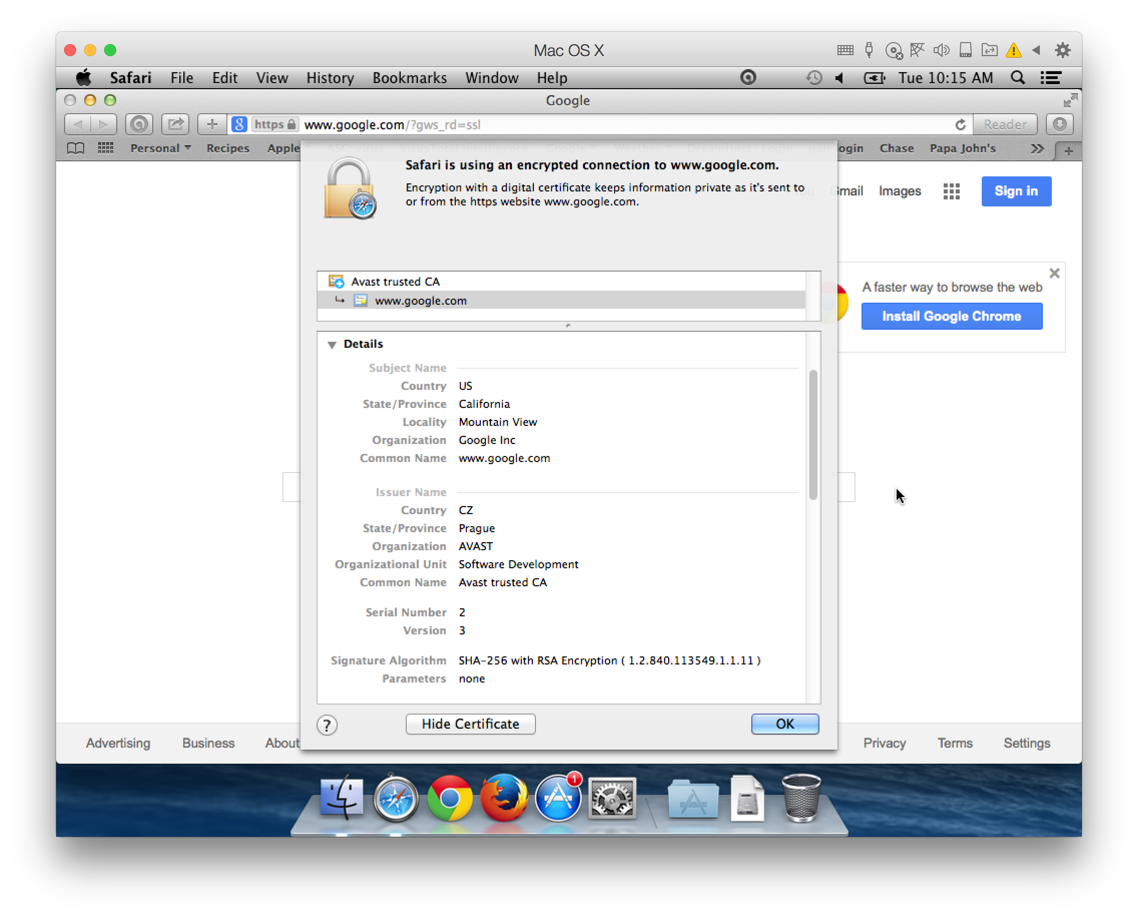Click the Avast shield toolbar button
The image size is (1138, 917).
pyautogui.click(x=139, y=125)
